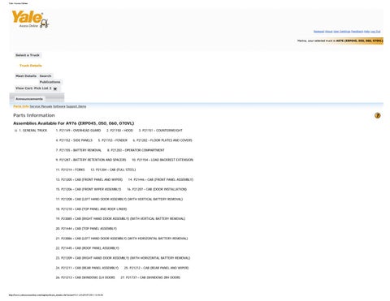Open the Cab (Full Steel) assembly link
The width and height of the screenshot is (390, 301).
113,170
